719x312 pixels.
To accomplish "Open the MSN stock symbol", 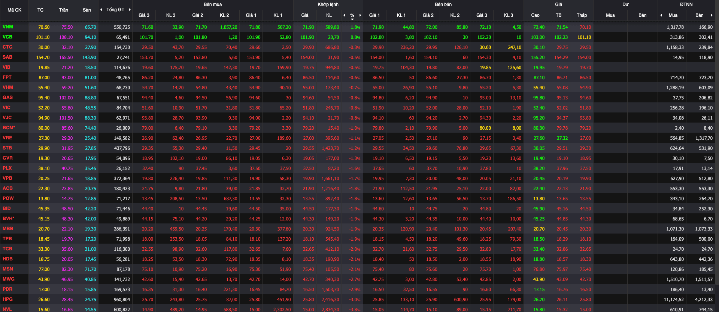I will click(x=8, y=269).
